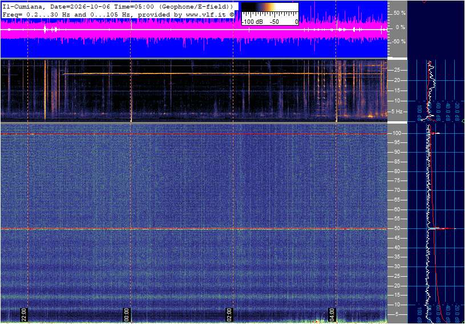Click the 5 Hz label on geophone axis
465x324 pixels.
(x=397, y=112)
